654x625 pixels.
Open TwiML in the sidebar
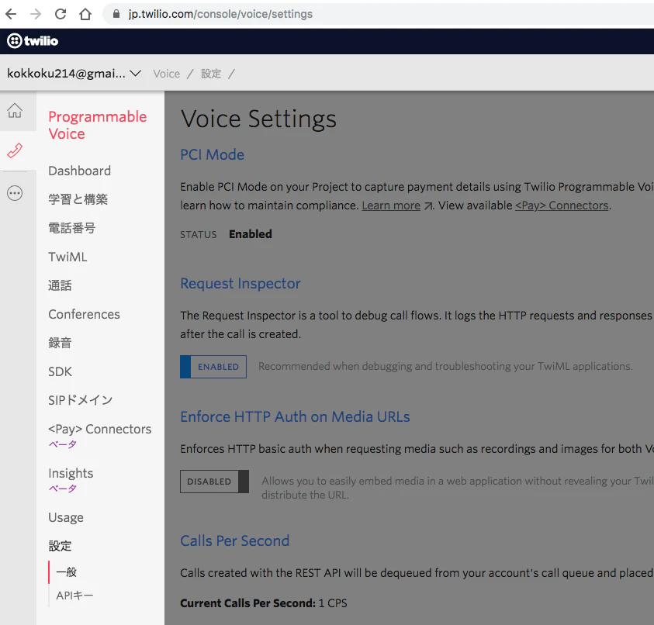coord(67,257)
